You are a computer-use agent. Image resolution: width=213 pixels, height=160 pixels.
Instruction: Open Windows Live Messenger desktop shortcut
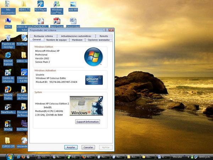click(x=57, y=7)
